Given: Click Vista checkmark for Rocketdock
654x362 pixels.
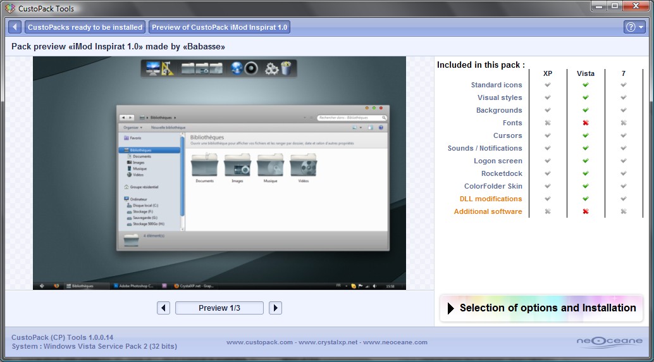Looking at the screenshot, I should 586,173.
